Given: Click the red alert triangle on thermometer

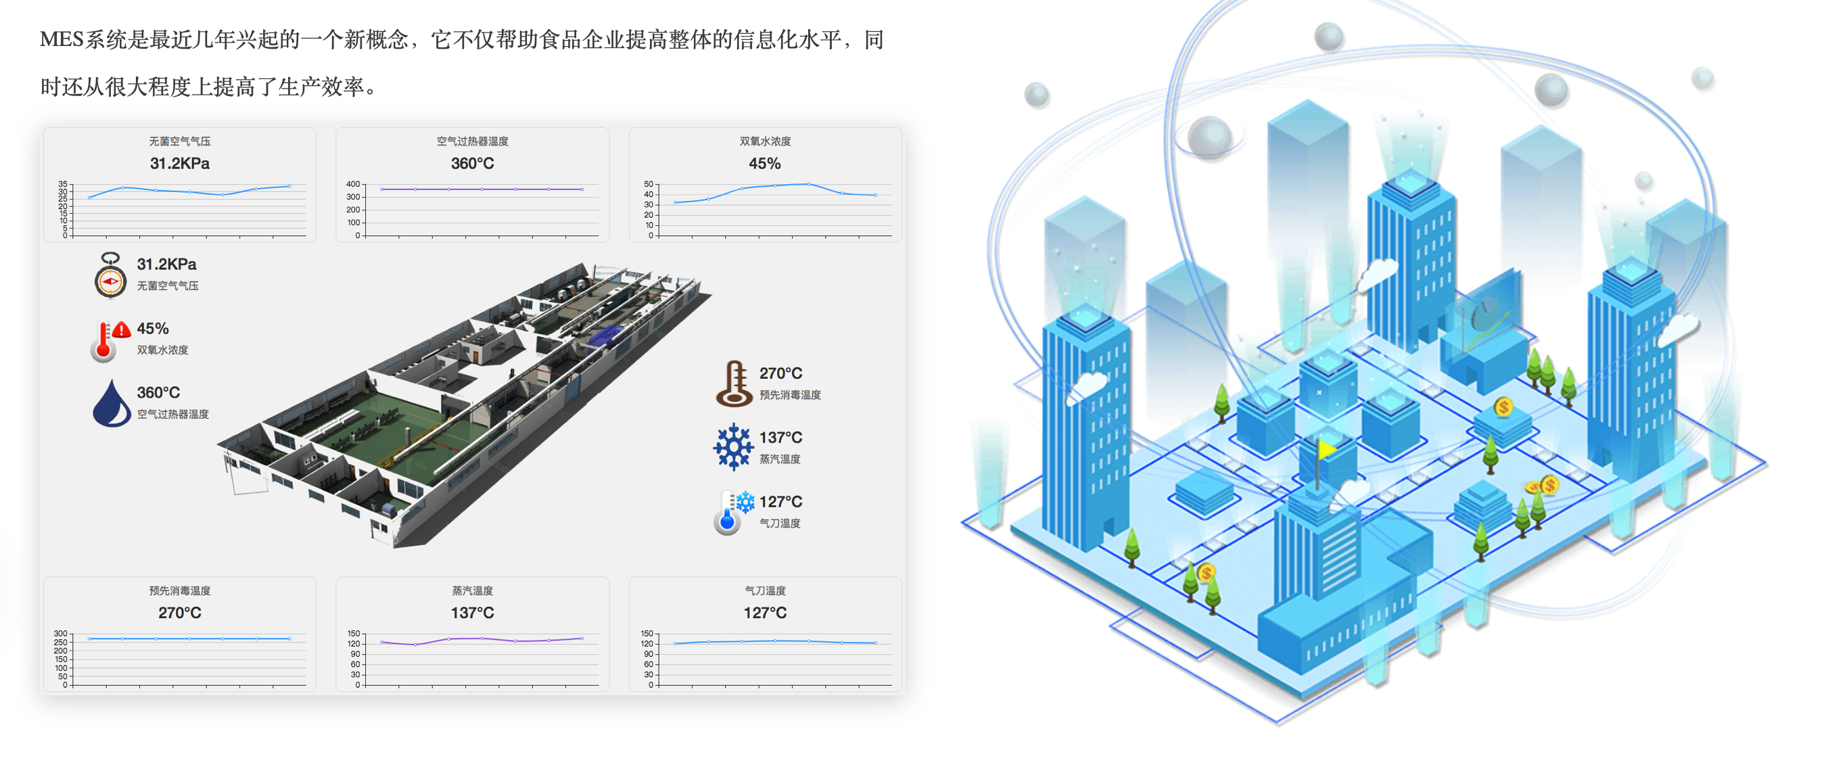Looking at the screenshot, I should point(122,329).
